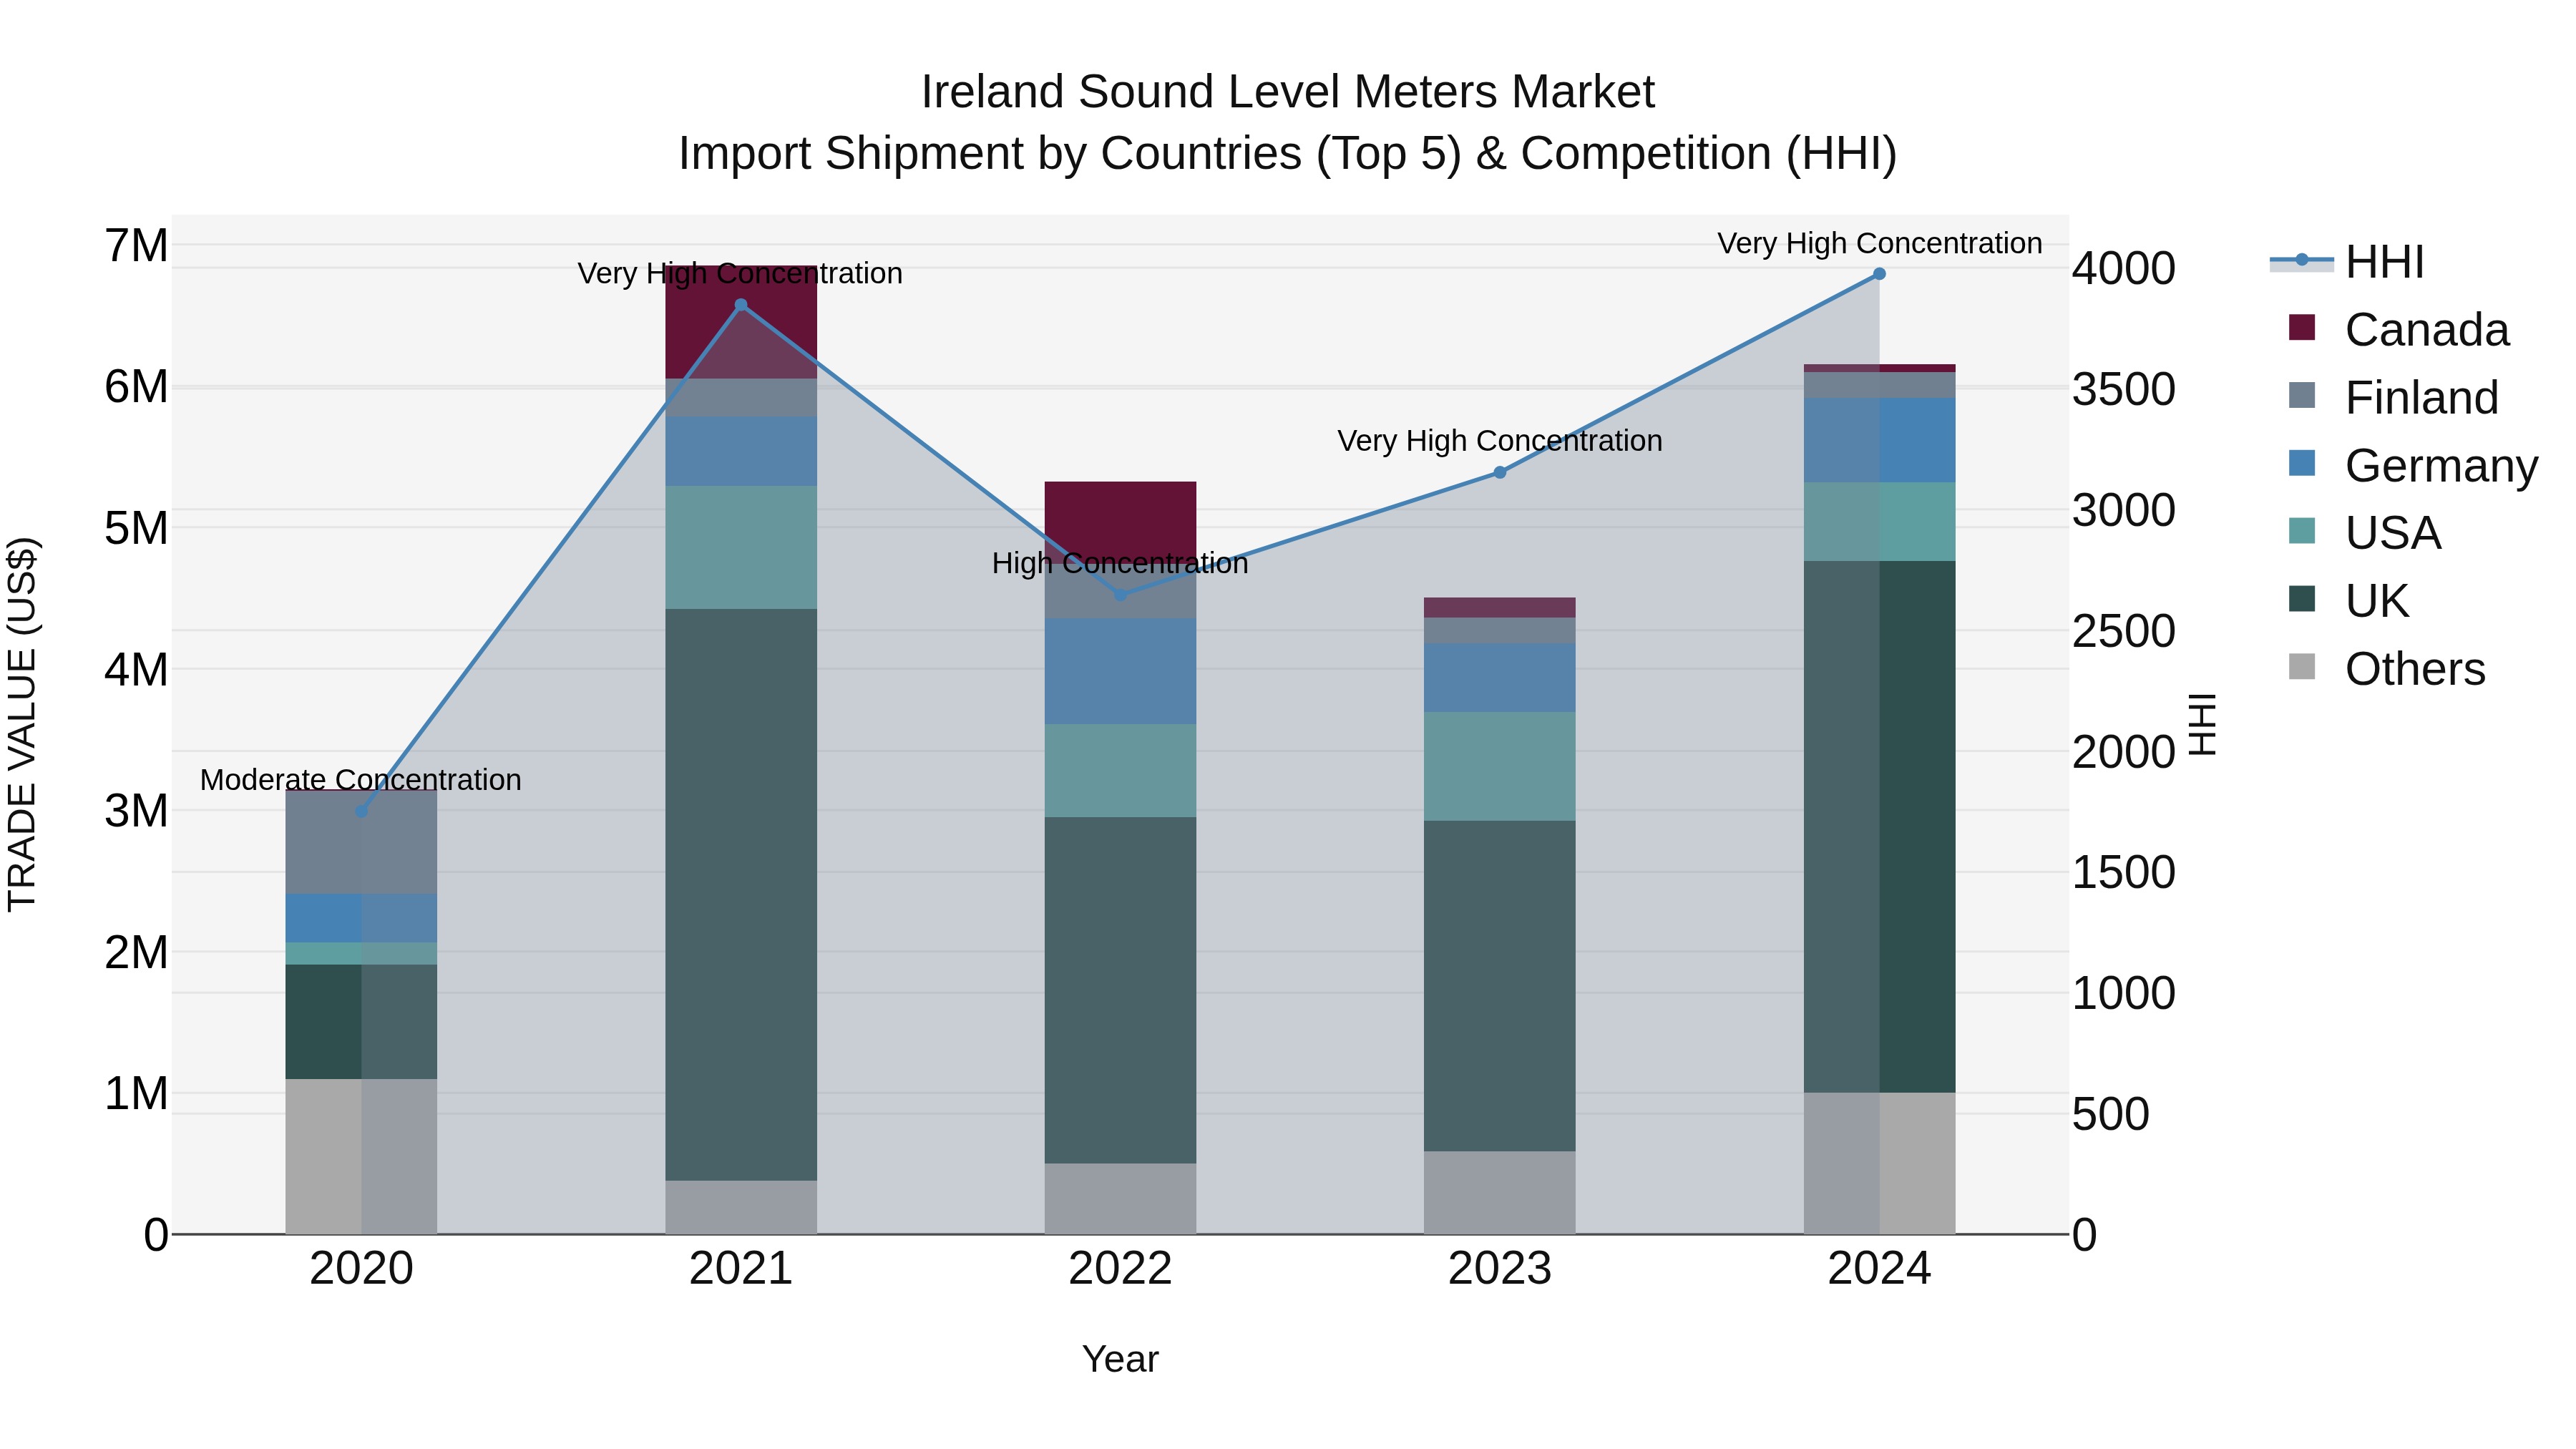The image size is (2576, 1449).
Task: Click the 'Moderate Concentration' annotation
Action: (x=361, y=780)
